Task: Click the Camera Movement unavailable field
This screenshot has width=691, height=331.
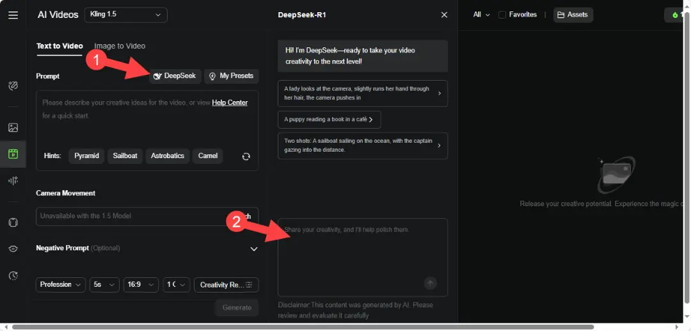Action: 147,216
